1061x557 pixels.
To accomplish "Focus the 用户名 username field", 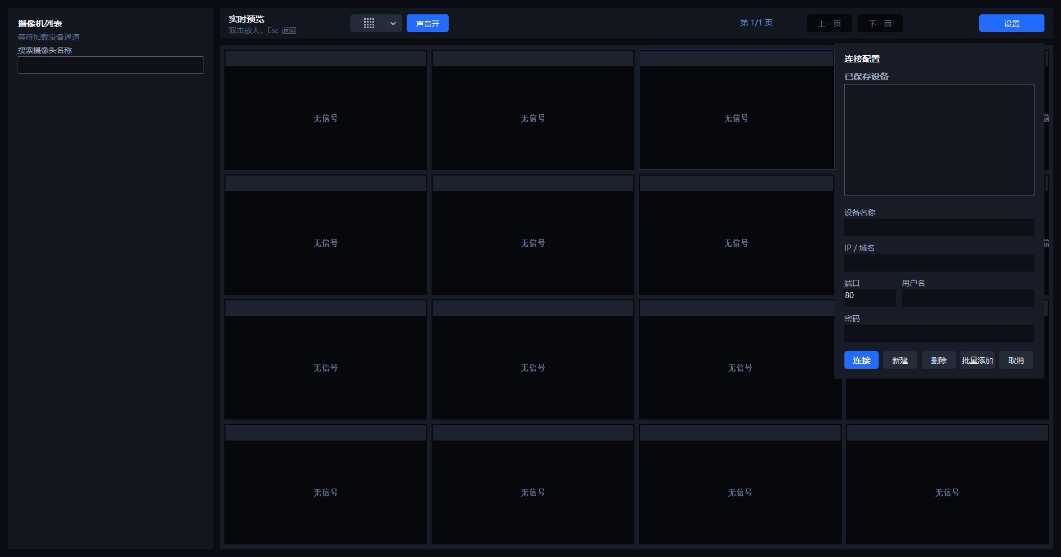I will 968,298.
